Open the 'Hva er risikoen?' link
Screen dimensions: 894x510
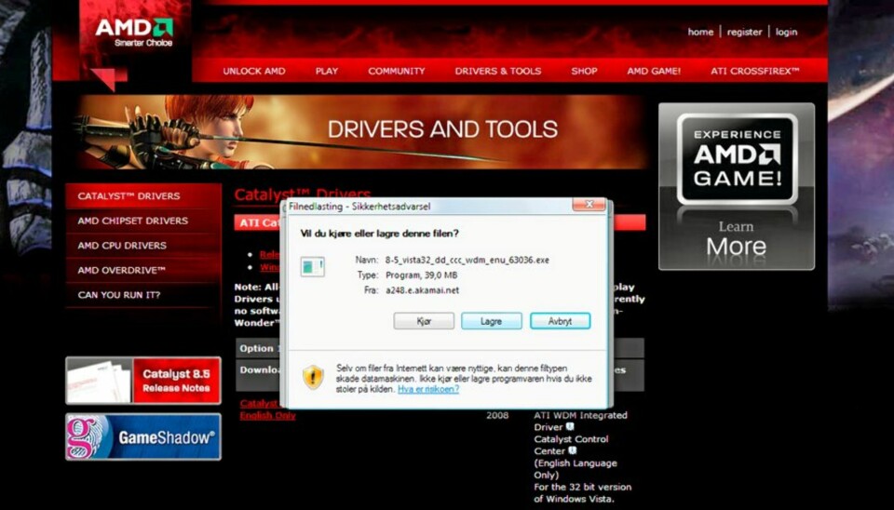pyautogui.click(x=428, y=389)
